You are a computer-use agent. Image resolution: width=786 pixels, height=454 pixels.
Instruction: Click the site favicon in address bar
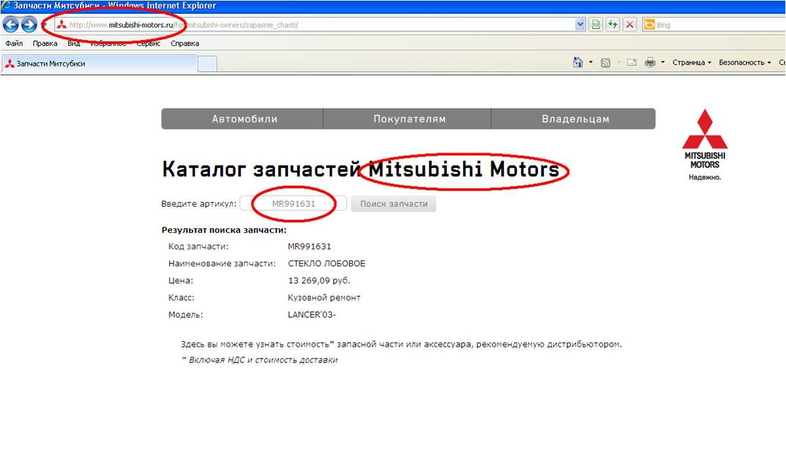click(61, 25)
